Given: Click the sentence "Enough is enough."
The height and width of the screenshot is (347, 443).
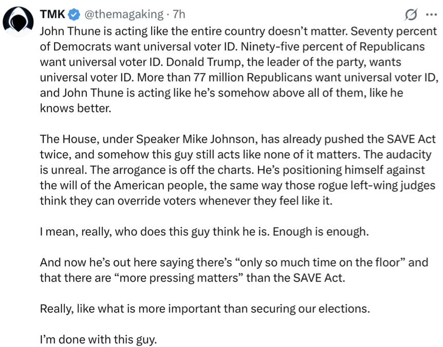Looking at the screenshot, I should (x=321, y=231).
